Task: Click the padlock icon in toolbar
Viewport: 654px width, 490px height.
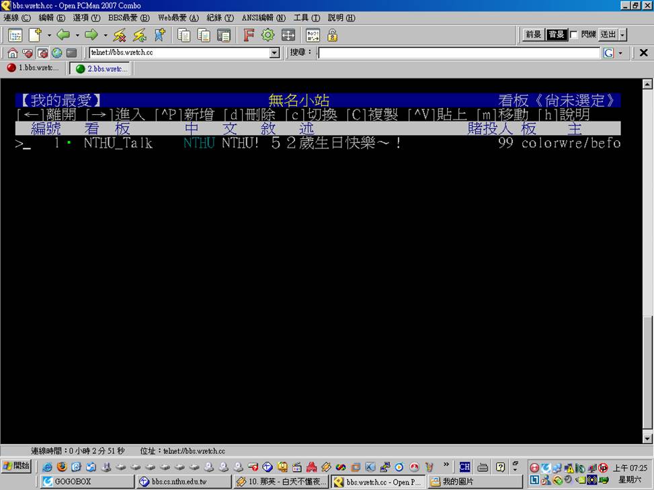Action: tap(332, 35)
